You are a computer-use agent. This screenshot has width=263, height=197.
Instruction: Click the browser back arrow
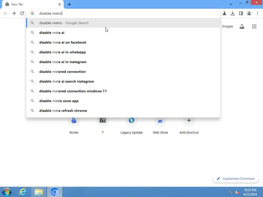pos(6,13)
